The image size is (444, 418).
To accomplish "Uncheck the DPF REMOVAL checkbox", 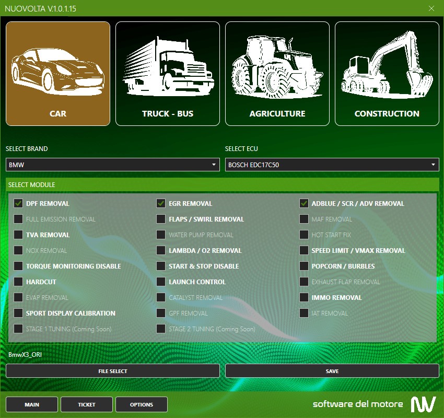I will pyautogui.click(x=18, y=204).
